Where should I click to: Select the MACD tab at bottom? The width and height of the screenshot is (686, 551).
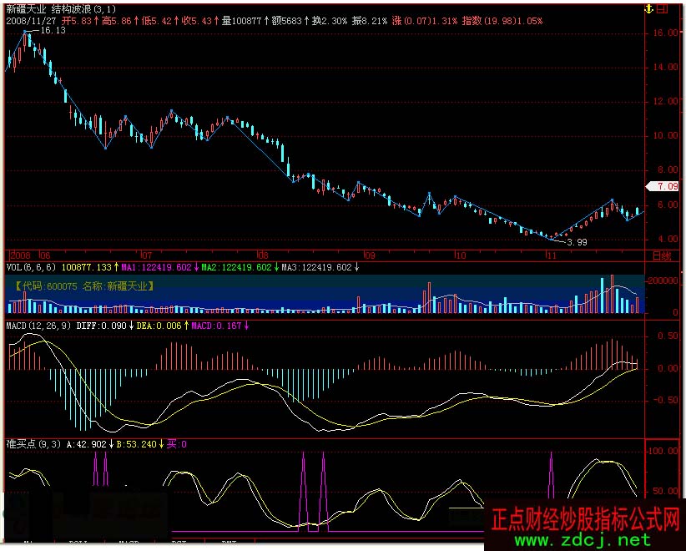129,544
